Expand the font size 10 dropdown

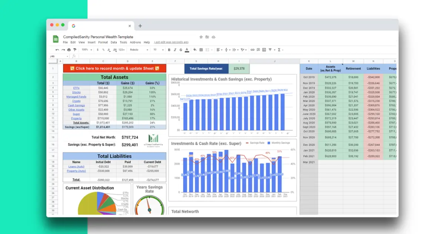(x=157, y=50)
